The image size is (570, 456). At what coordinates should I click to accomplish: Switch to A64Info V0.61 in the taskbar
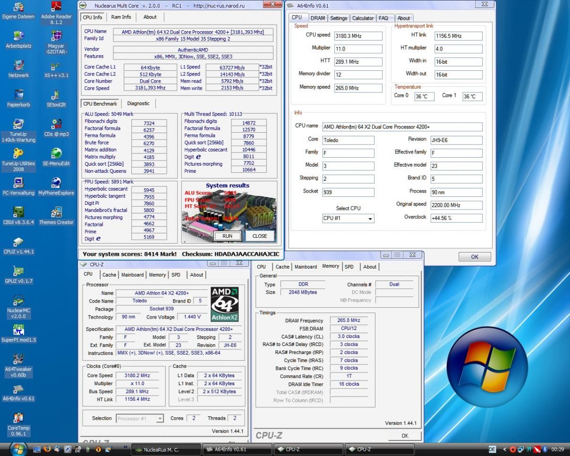tap(236, 449)
